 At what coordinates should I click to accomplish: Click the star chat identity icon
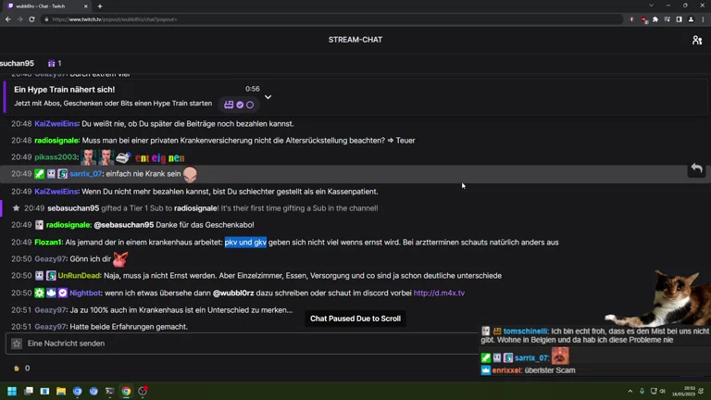tap(17, 344)
